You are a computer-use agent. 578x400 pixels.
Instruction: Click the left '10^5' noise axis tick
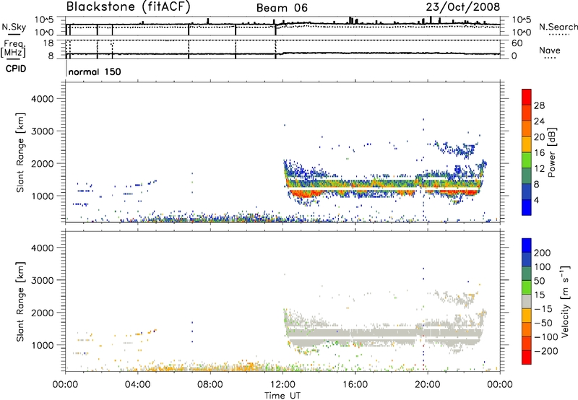coord(44,20)
